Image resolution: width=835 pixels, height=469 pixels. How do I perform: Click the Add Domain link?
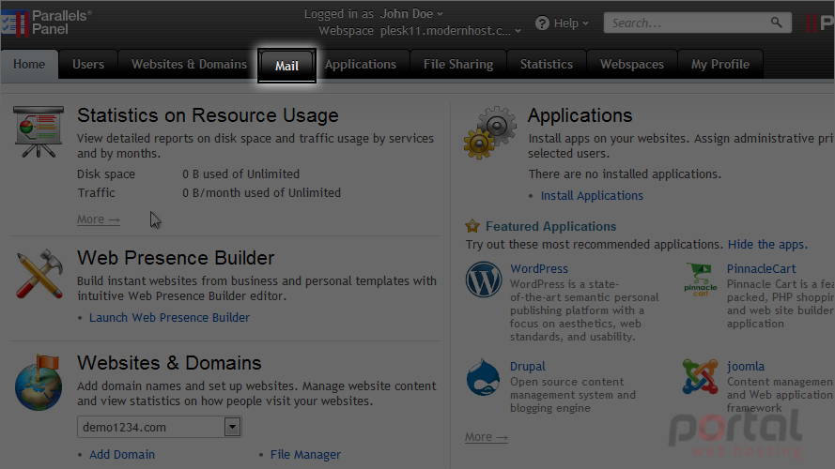pyautogui.click(x=122, y=455)
